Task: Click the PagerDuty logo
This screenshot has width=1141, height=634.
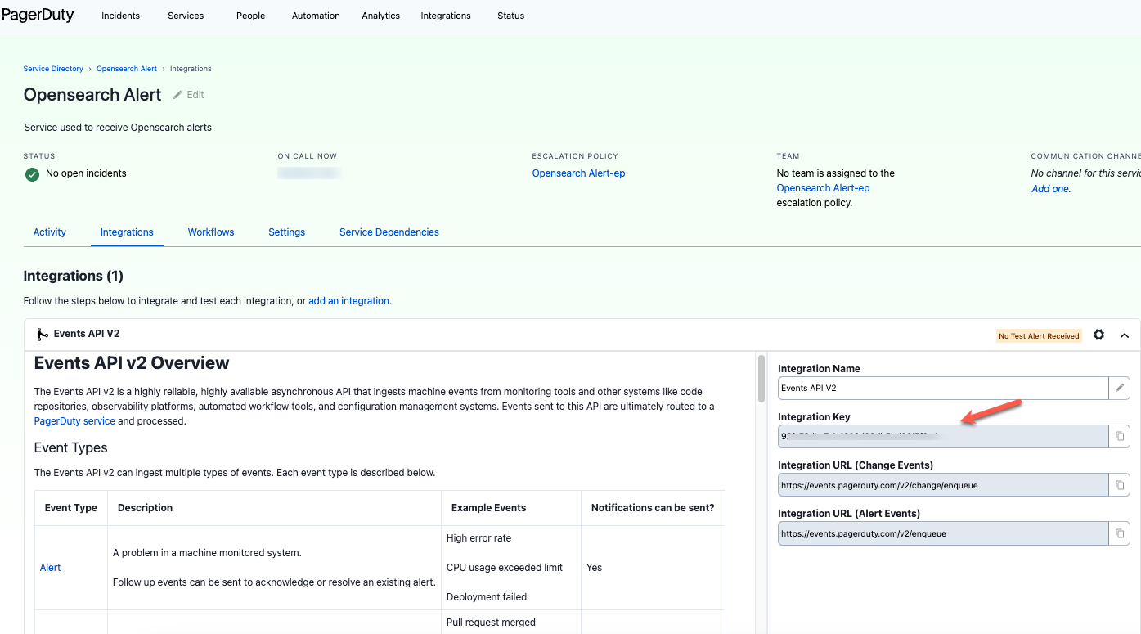Action: (x=38, y=15)
